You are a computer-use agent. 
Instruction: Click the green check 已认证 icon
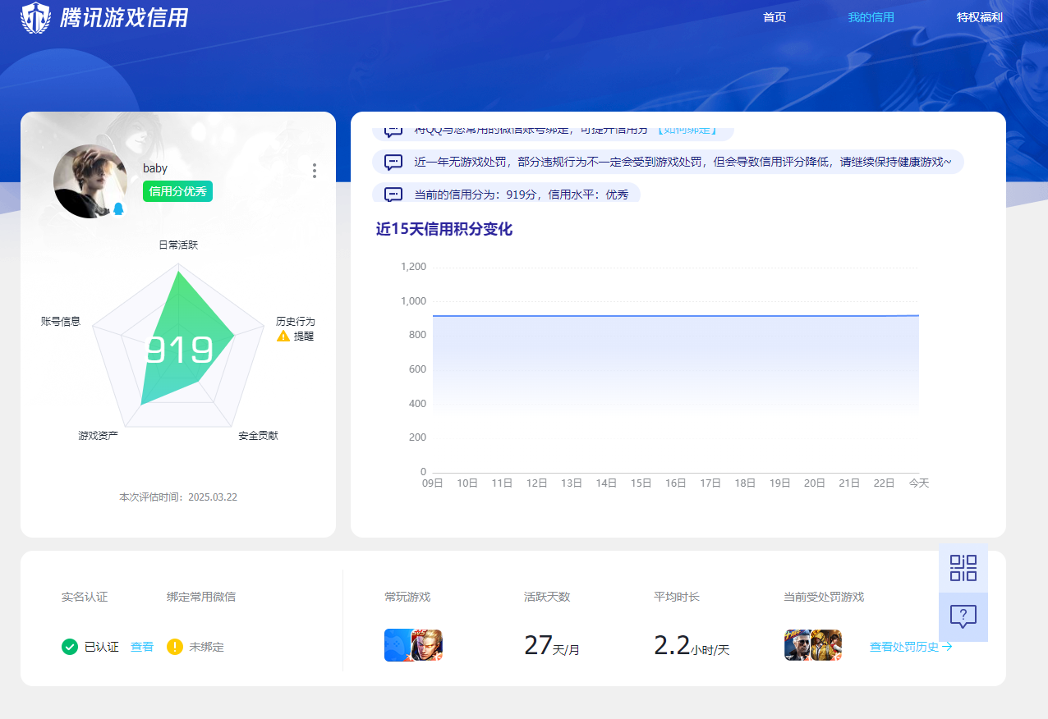[x=70, y=647]
